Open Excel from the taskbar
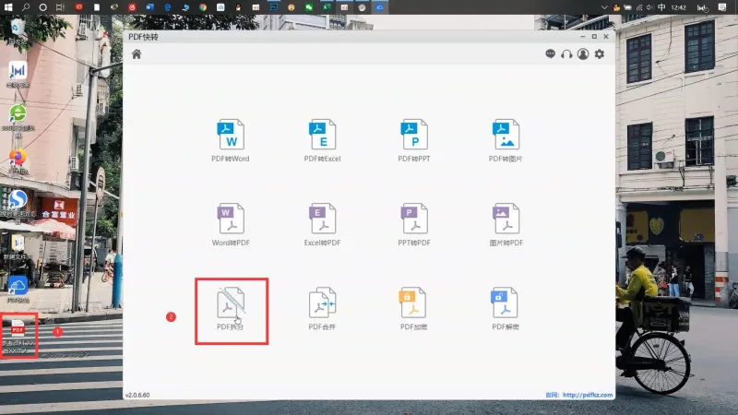The width and height of the screenshot is (738, 415). [327, 7]
